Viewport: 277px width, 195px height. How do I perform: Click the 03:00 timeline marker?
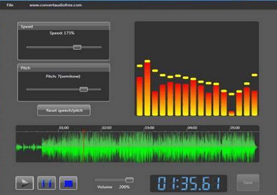149,128
